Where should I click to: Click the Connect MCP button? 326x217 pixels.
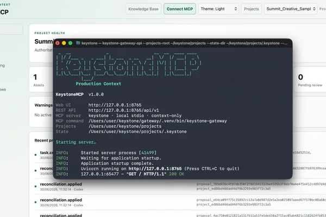tap(180, 9)
